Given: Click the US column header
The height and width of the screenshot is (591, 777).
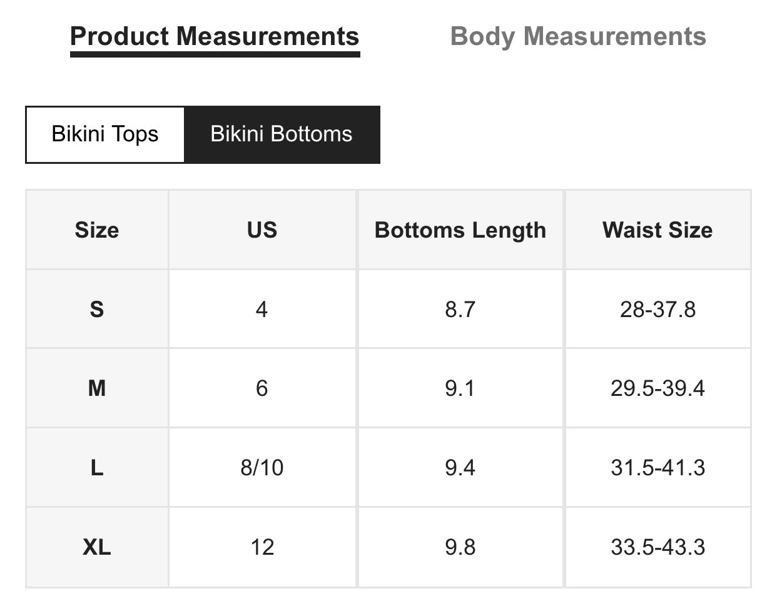Looking at the screenshot, I should (262, 230).
